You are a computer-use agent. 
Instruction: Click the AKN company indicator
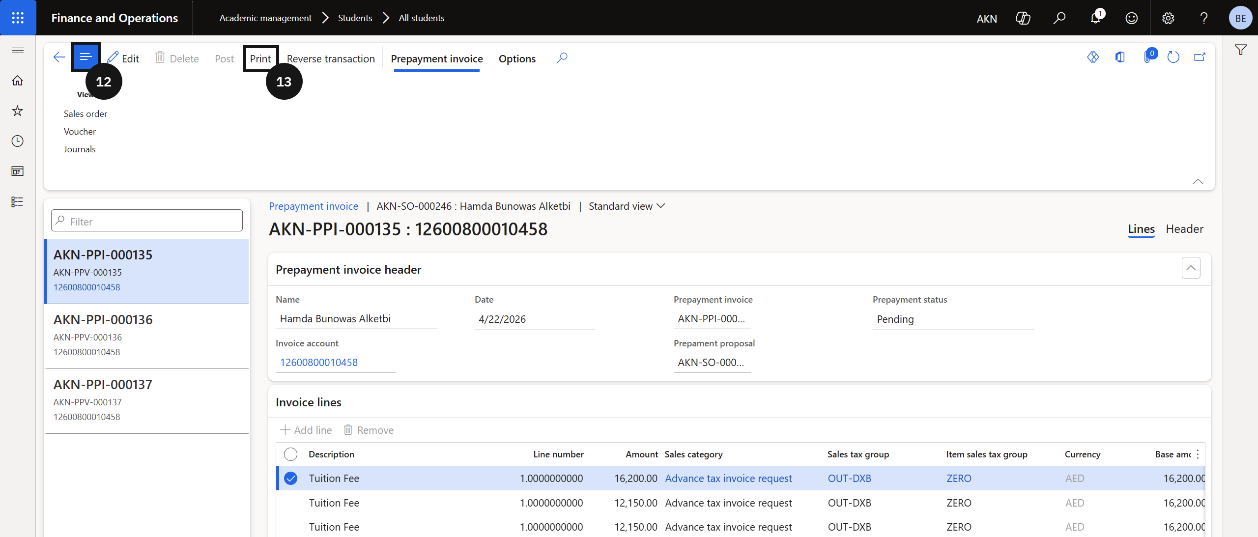[x=987, y=19]
